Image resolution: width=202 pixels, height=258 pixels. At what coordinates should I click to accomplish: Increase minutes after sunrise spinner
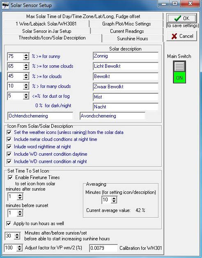click(20, 195)
